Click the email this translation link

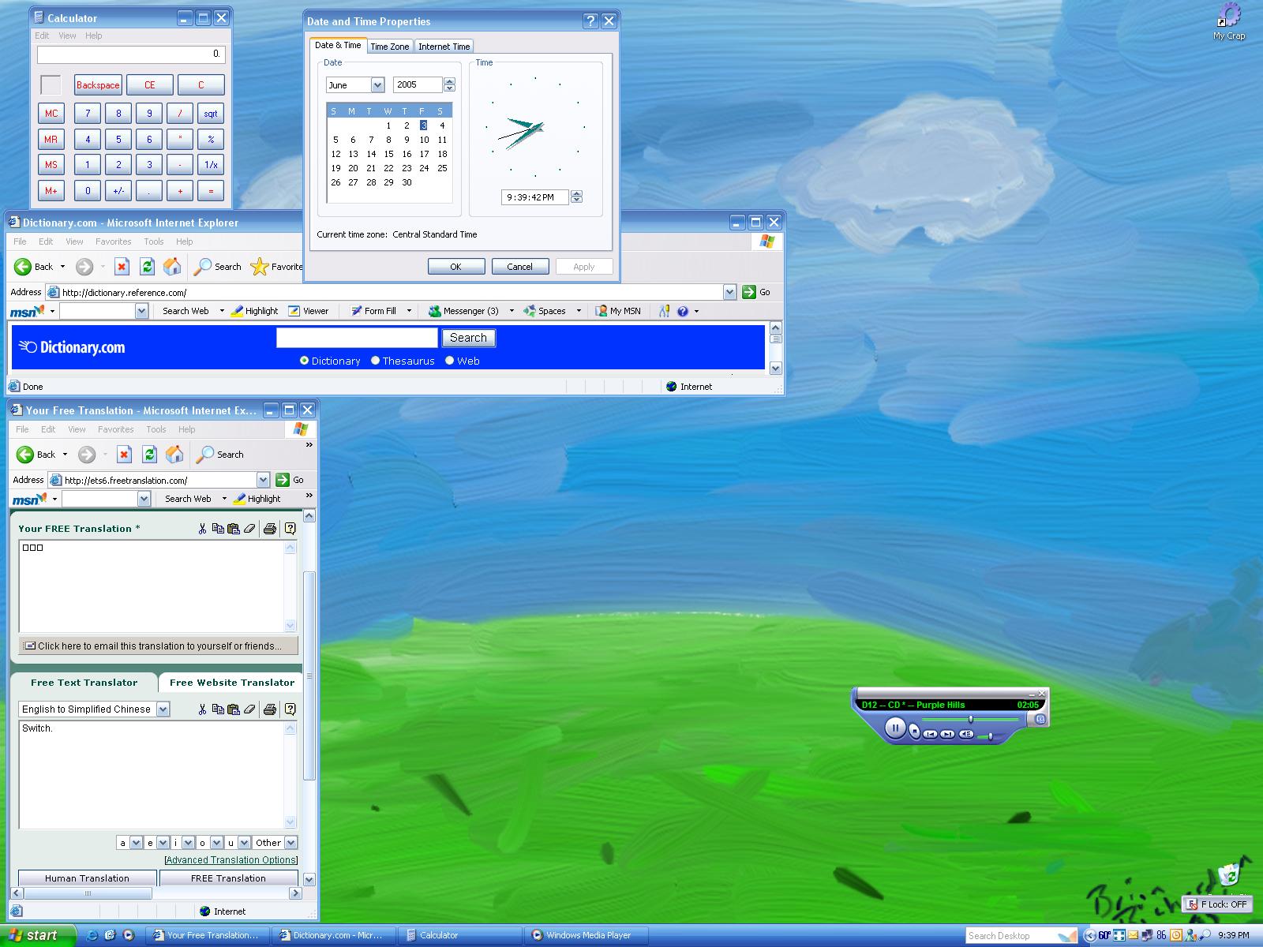tap(159, 646)
